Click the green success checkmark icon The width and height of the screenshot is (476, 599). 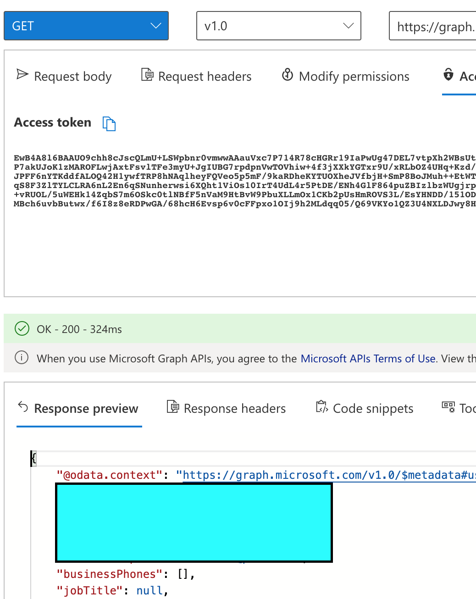coord(22,328)
